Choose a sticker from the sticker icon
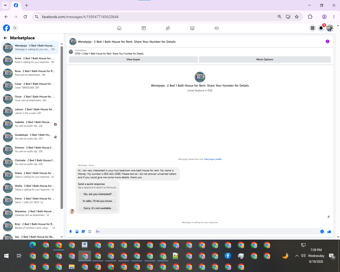This screenshot has width=340, height=272. coord(83,232)
